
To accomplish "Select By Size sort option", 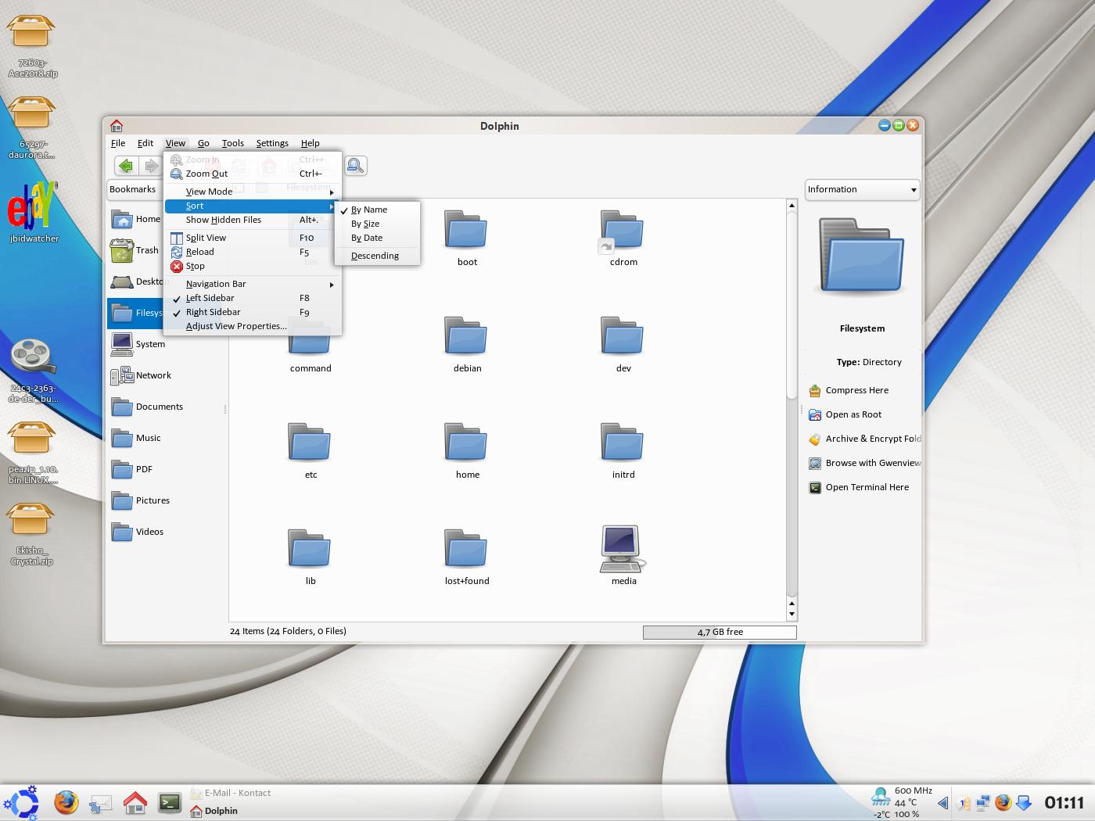I will pyautogui.click(x=377, y=224).
